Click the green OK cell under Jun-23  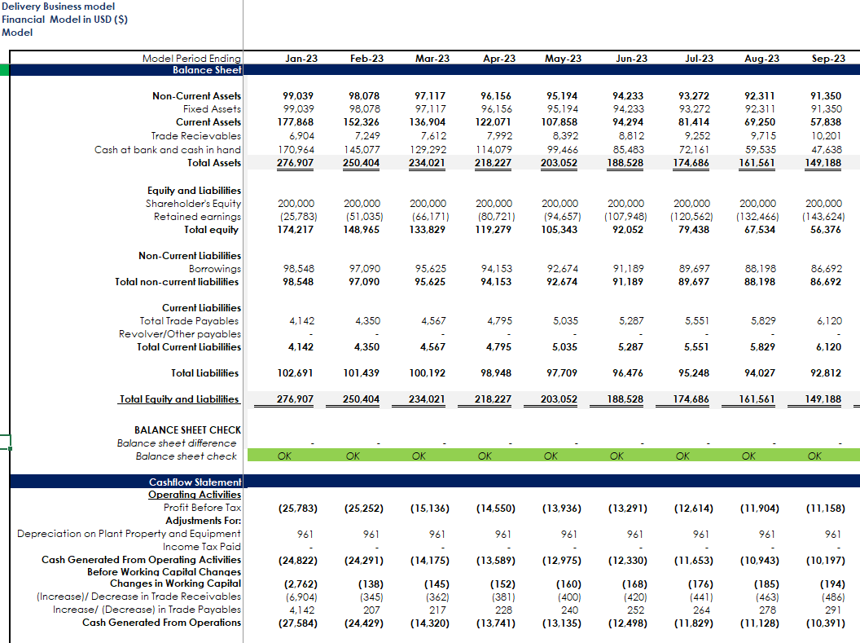tap(616, 456)
